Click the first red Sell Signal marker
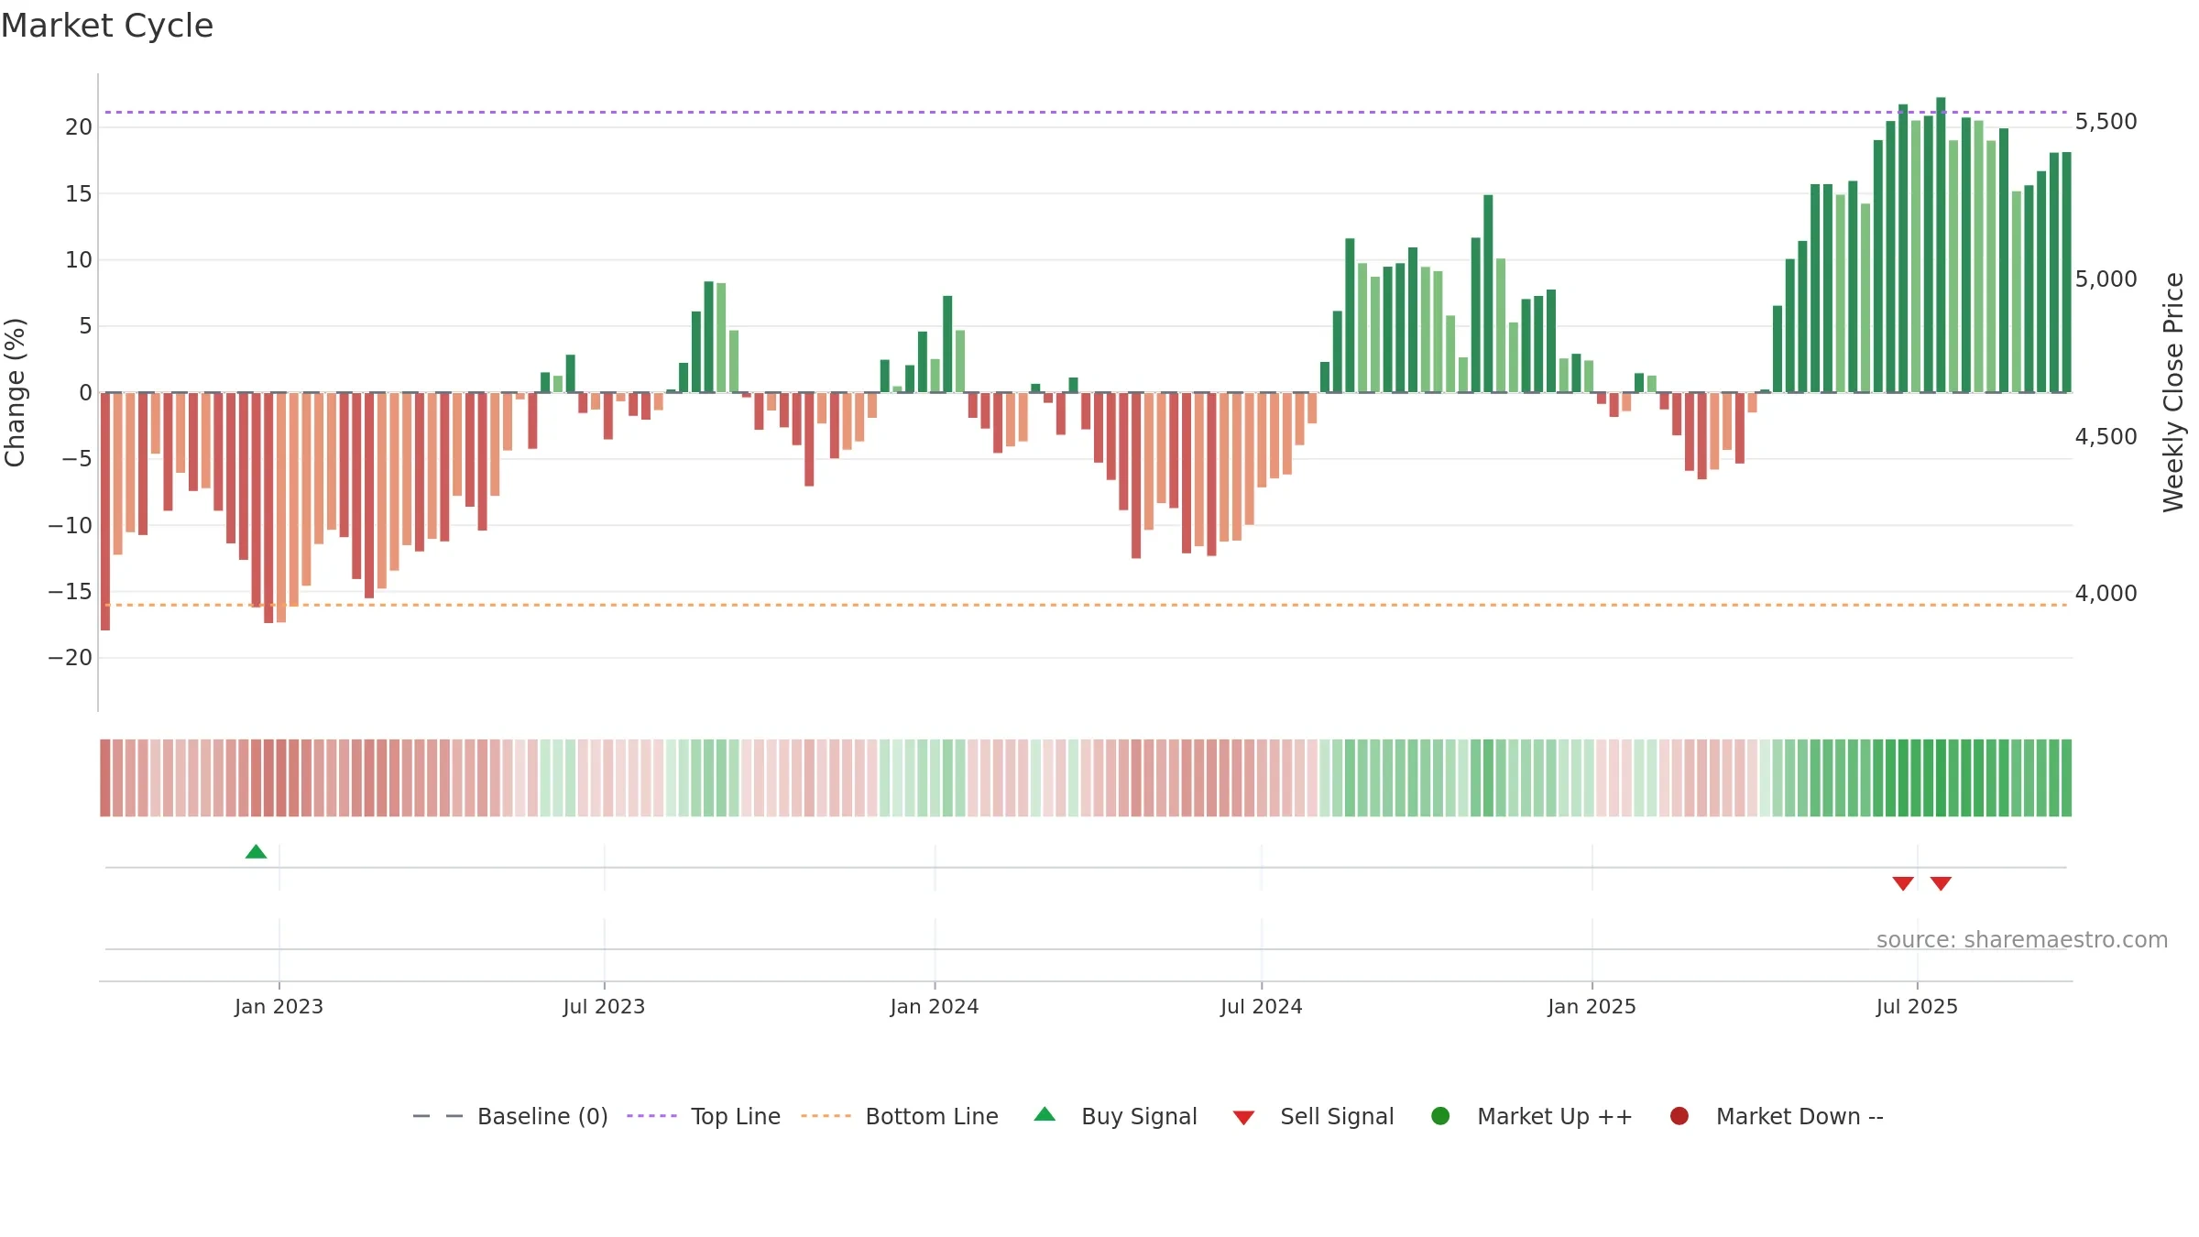Screen dimensions: 2199x1237 (x=1903, y=883)
